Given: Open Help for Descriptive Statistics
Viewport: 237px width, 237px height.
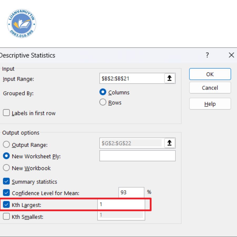Looking at the screenshot, I should 210,104.
